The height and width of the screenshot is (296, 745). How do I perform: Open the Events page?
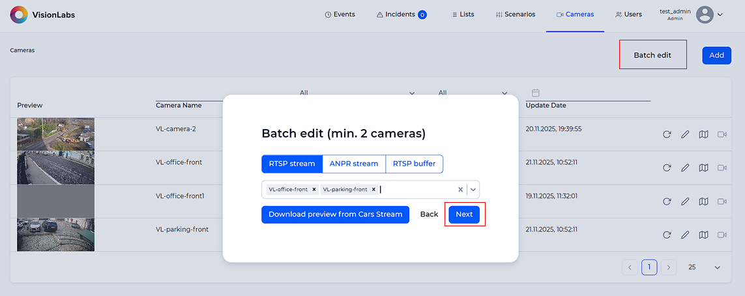pos(340,14)
